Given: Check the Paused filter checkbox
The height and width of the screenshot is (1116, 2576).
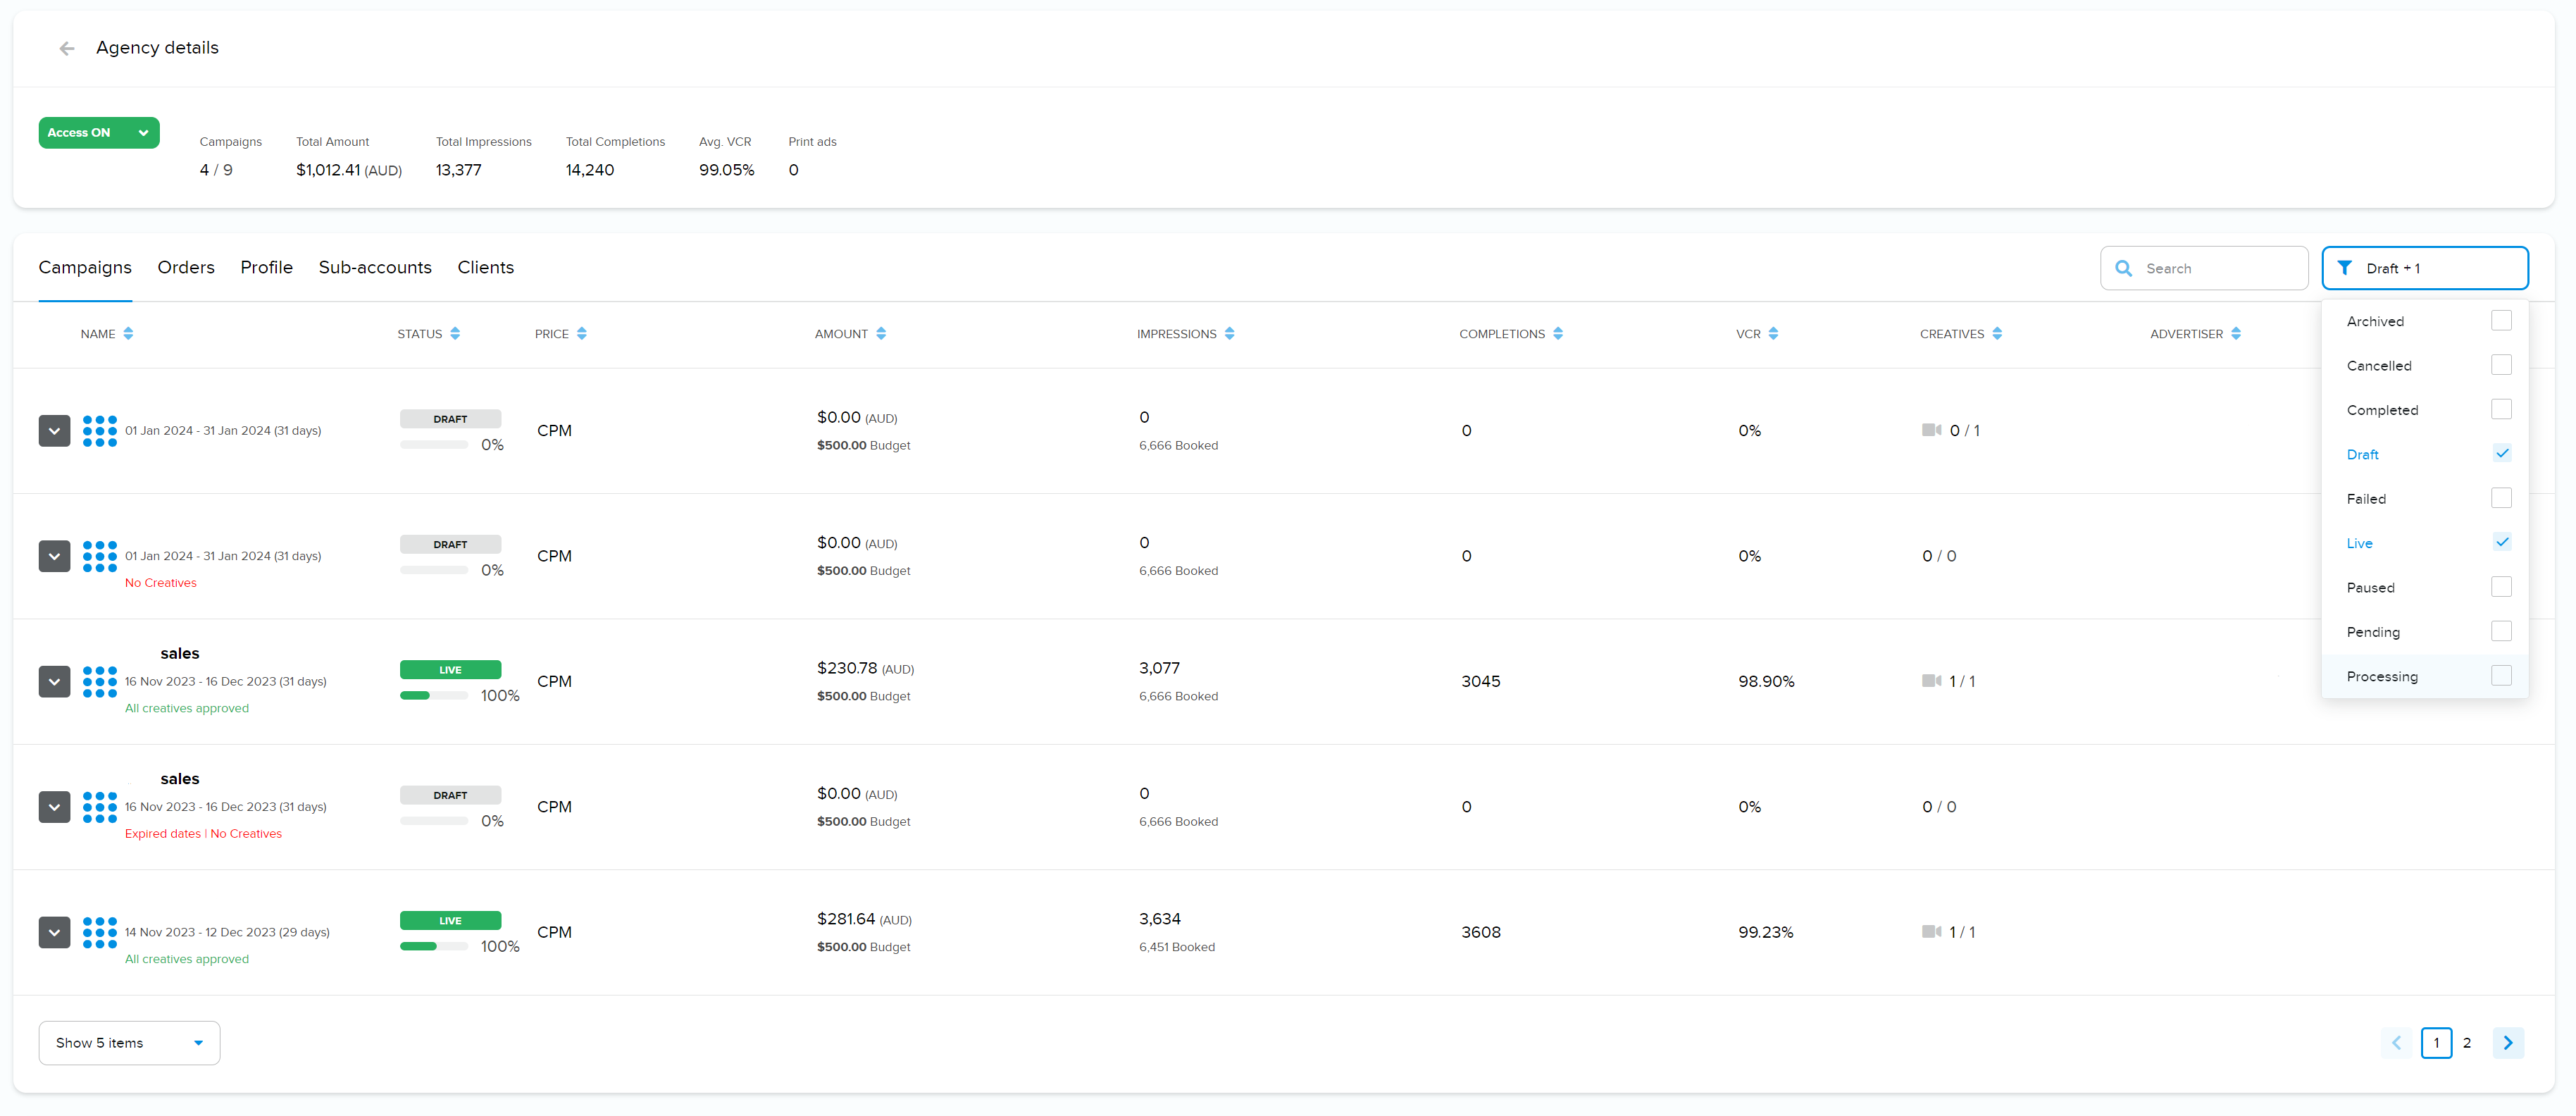Looking at the screenshot, I should [2501, 587].
